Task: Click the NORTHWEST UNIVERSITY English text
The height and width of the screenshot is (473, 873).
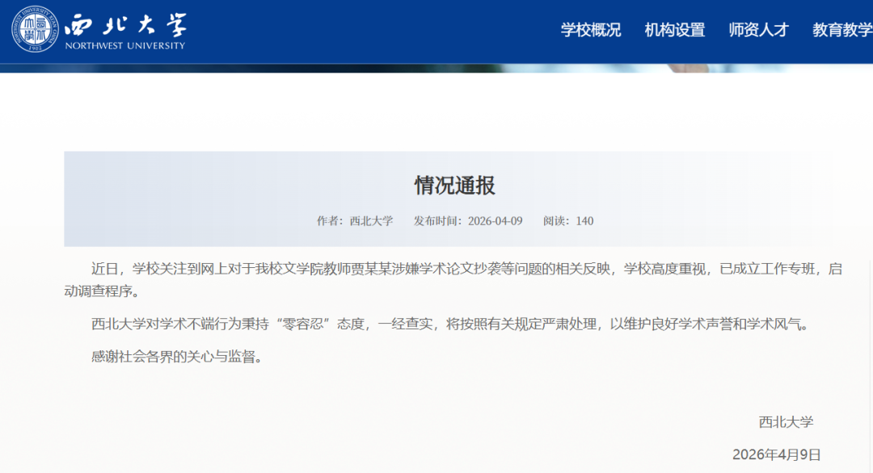Action: click(x=125, y=46)
